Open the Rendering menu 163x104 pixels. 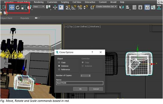click(x=39, y=2)
